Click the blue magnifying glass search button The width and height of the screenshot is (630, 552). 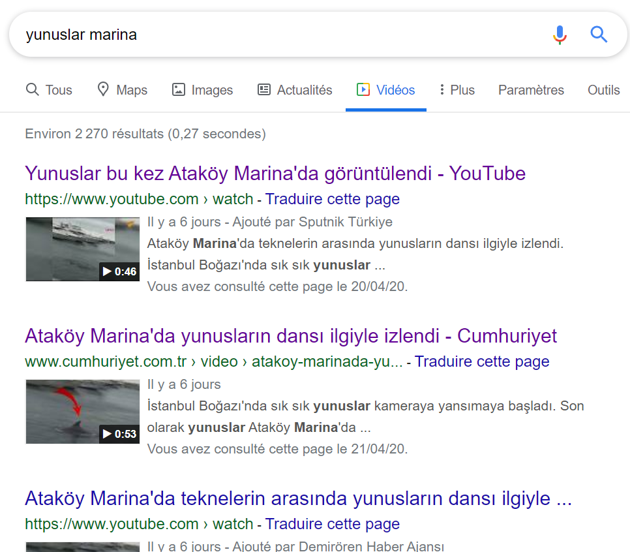point(598,35)
